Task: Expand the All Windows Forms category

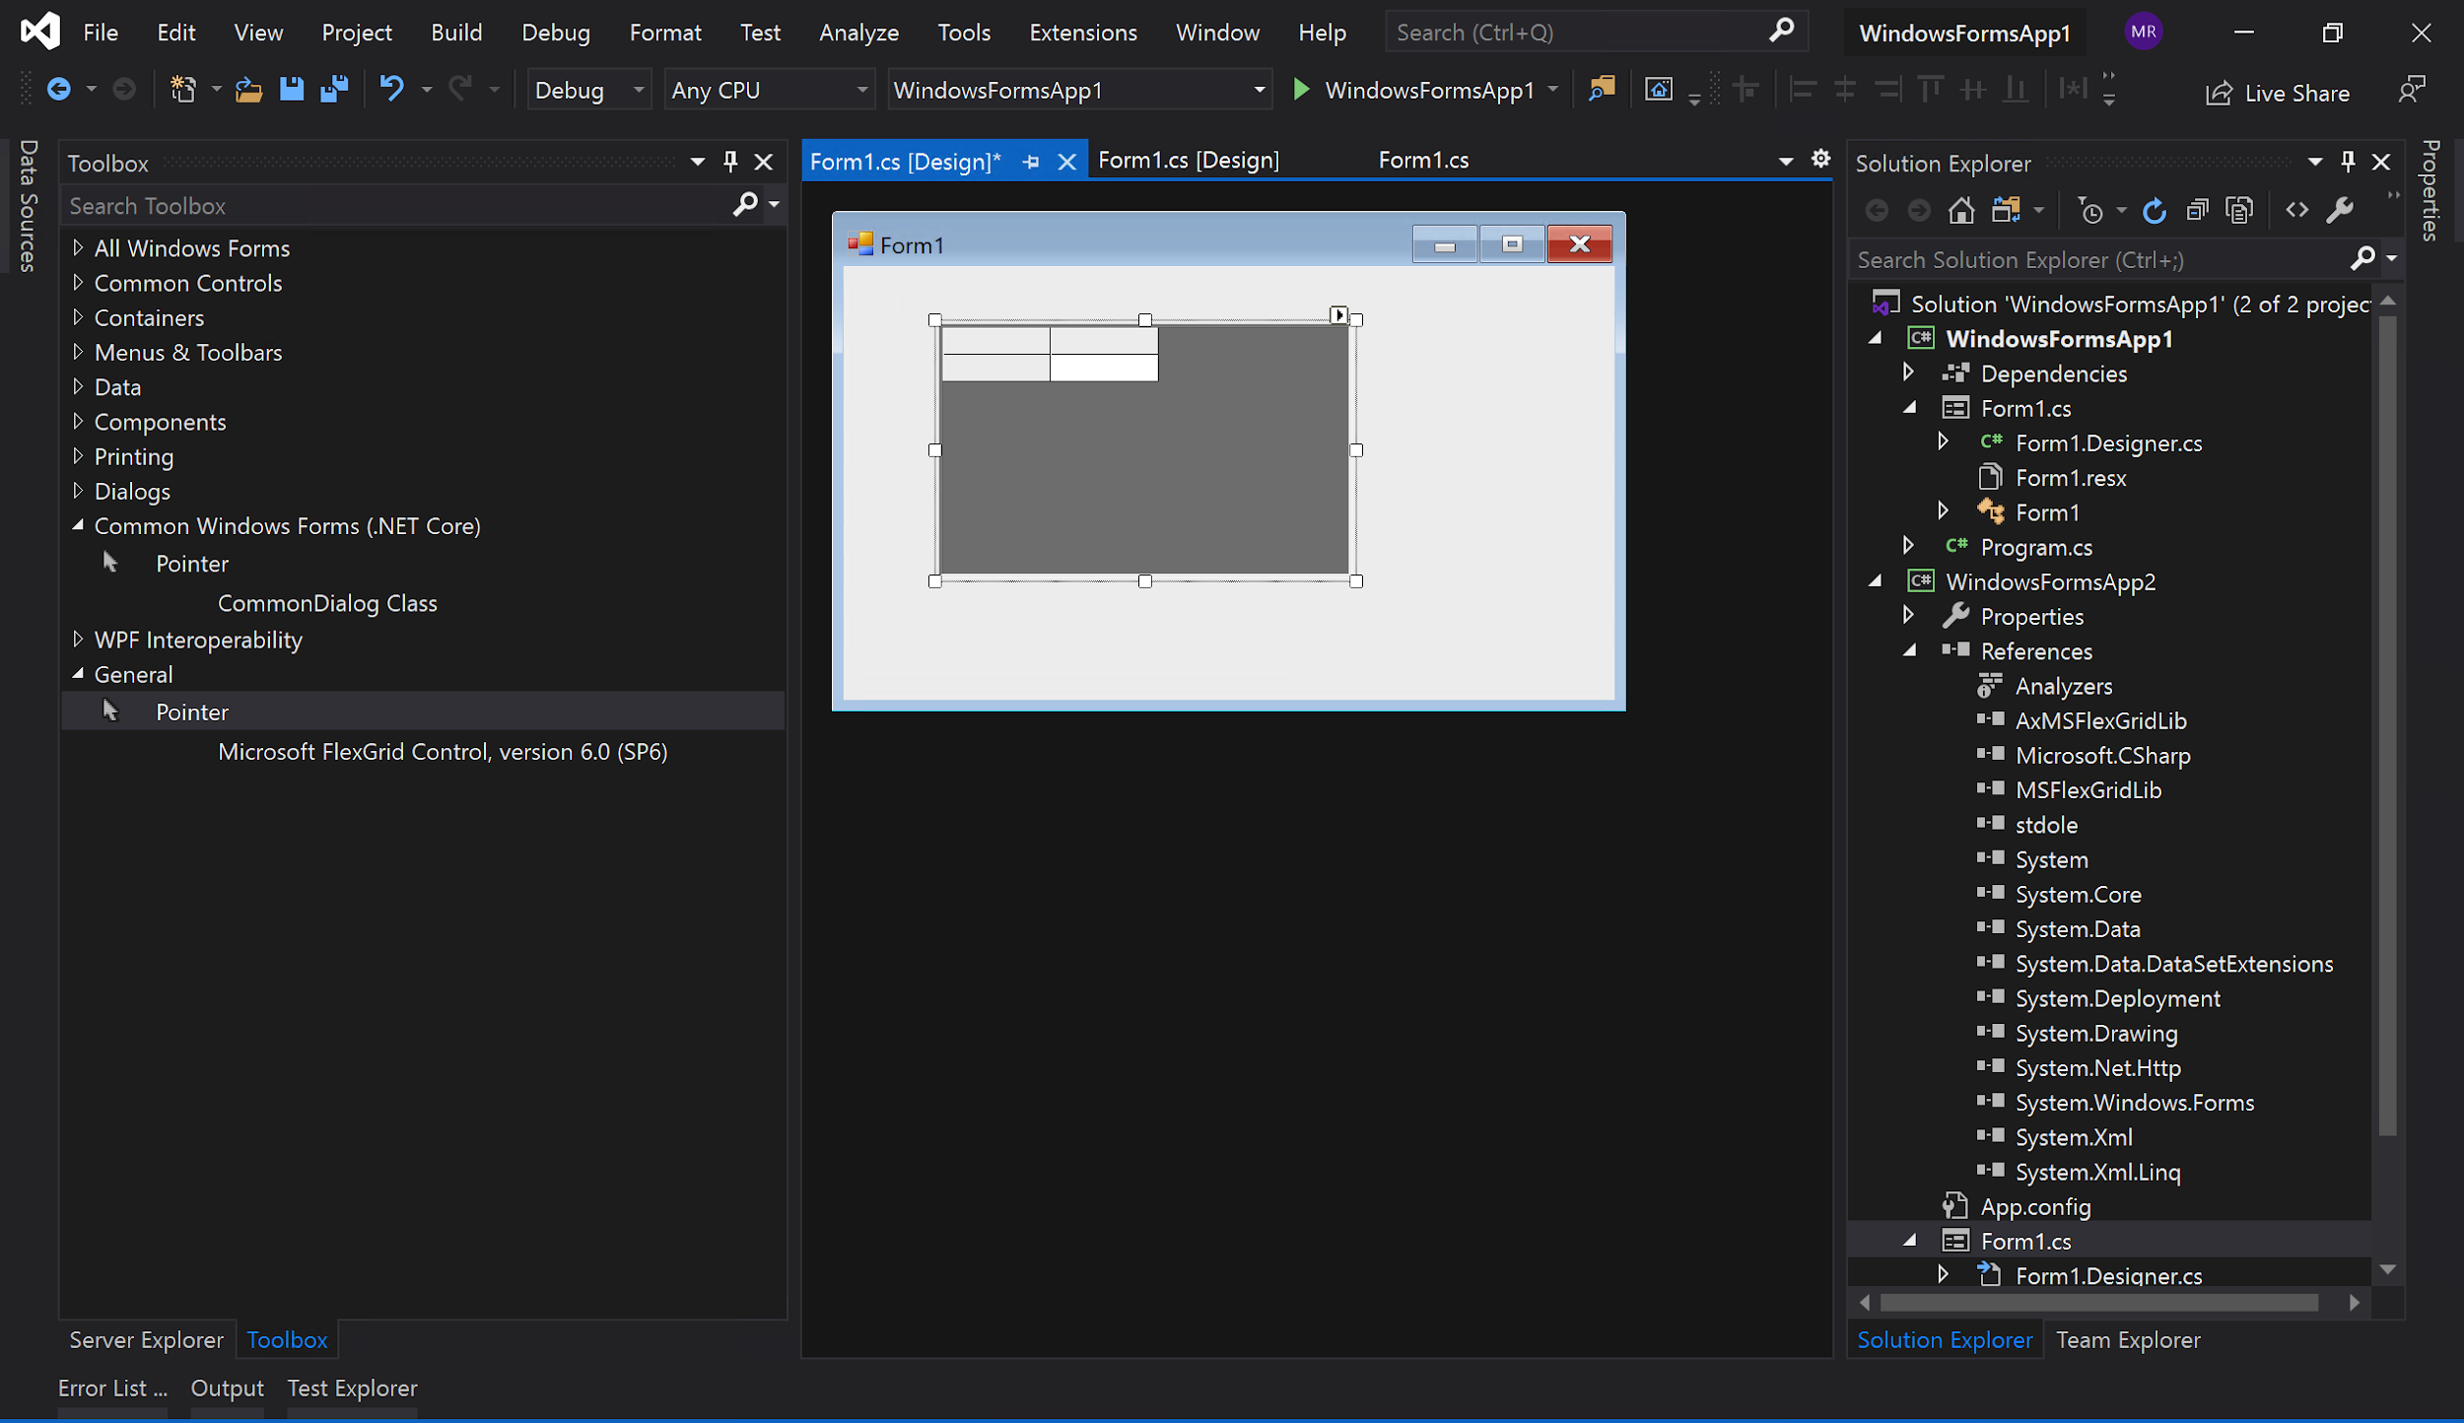Action: (78, 247)
